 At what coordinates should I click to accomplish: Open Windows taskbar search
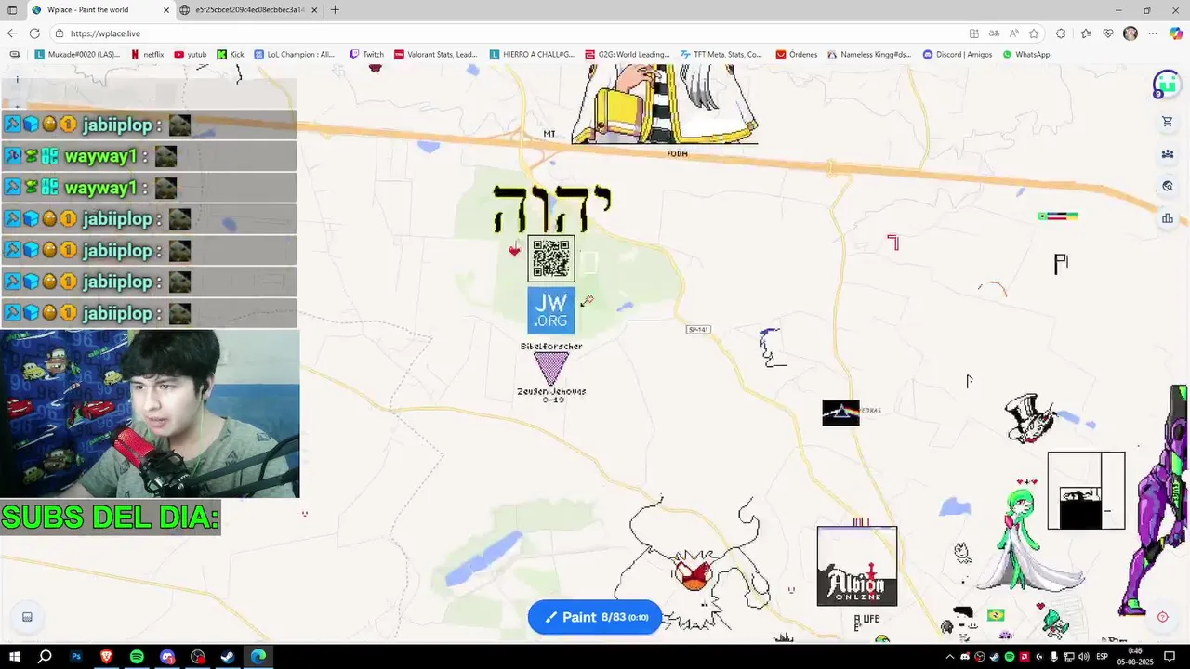(45, 657)
